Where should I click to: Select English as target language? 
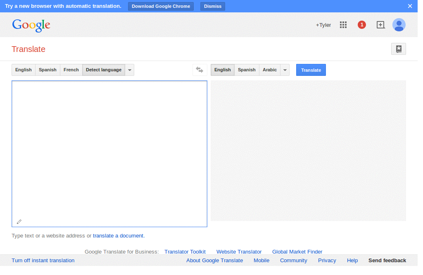pyautogui.click(x=223, y=70)
